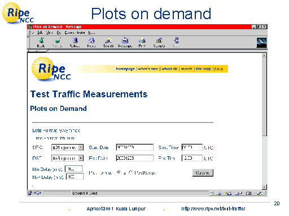Open the Edit menu
The height and width of the screenshot is (216, 289).
click(x=40, y=33)
